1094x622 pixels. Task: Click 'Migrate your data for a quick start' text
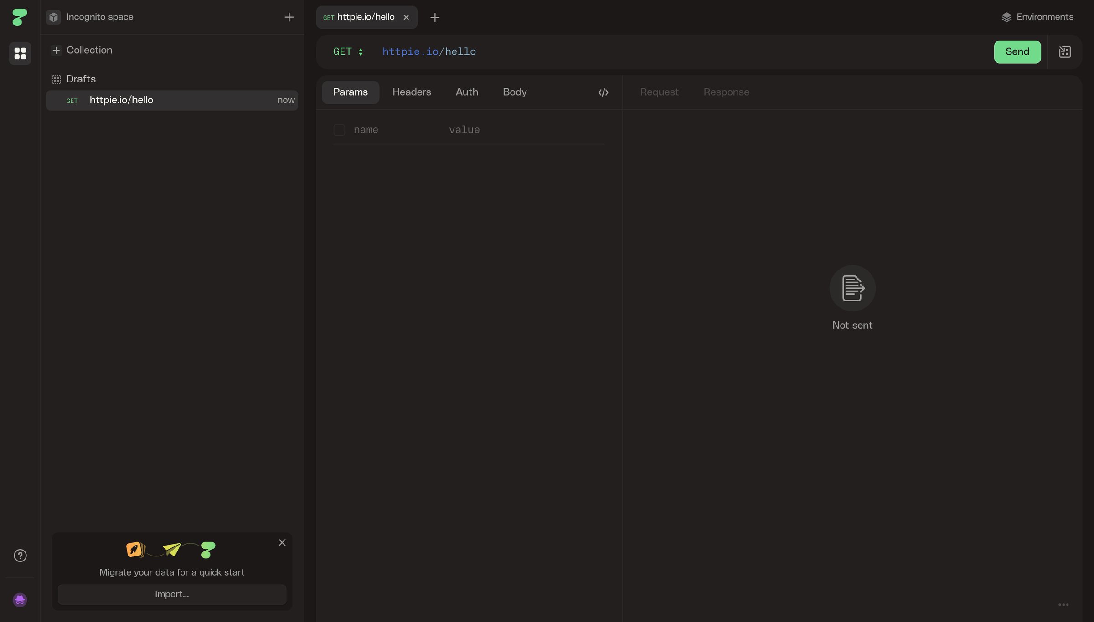coord(172,572)
